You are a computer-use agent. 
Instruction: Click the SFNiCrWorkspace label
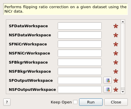[28, 44]
